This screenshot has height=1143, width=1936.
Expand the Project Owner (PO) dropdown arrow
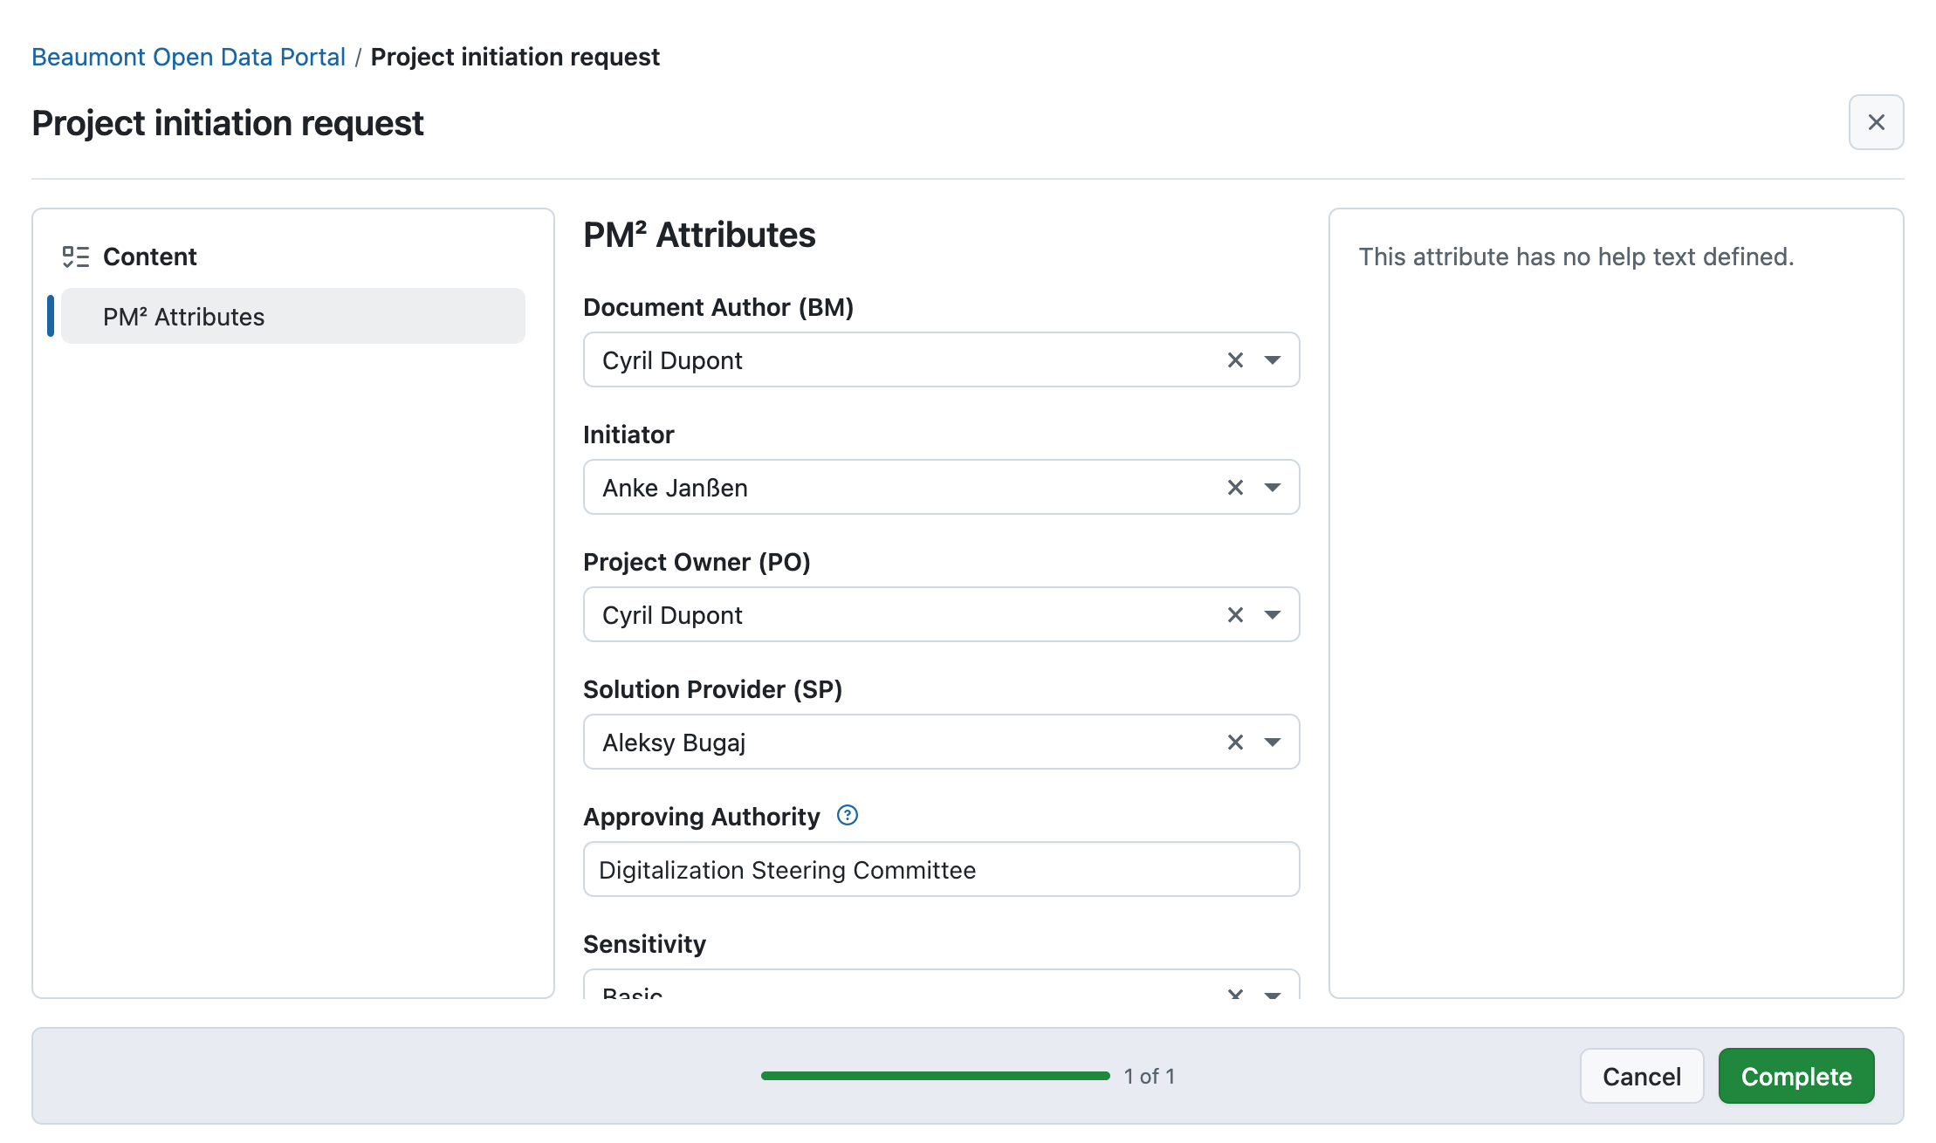point(1273,615)
